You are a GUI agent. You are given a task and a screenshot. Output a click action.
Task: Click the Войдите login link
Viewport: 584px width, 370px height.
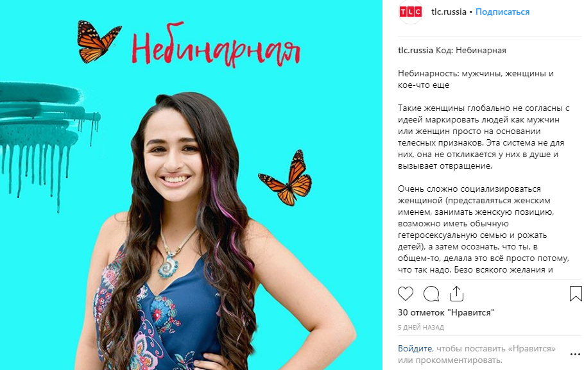415,348
